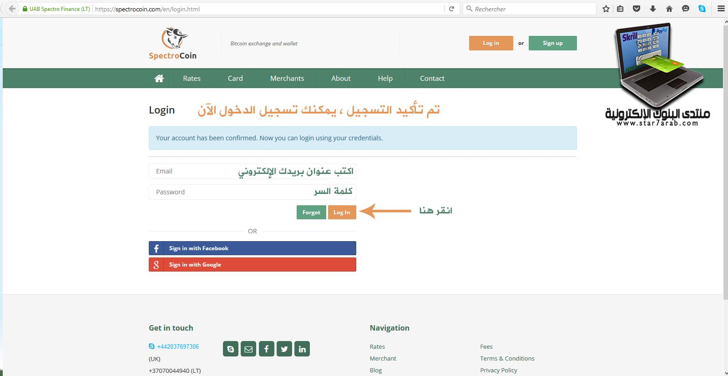The height and width of the screenshot is (376, 728).
Task: Open the browser hamburger menu
Action: coord(721,9)
